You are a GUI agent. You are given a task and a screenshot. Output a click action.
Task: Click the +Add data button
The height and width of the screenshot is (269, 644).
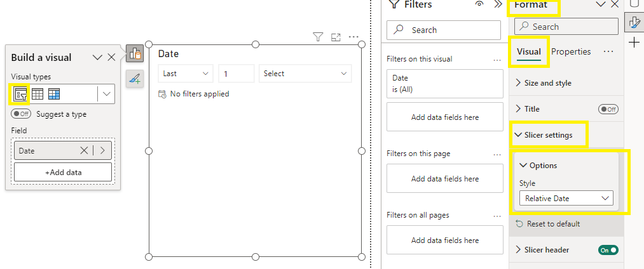coord(63,172)
